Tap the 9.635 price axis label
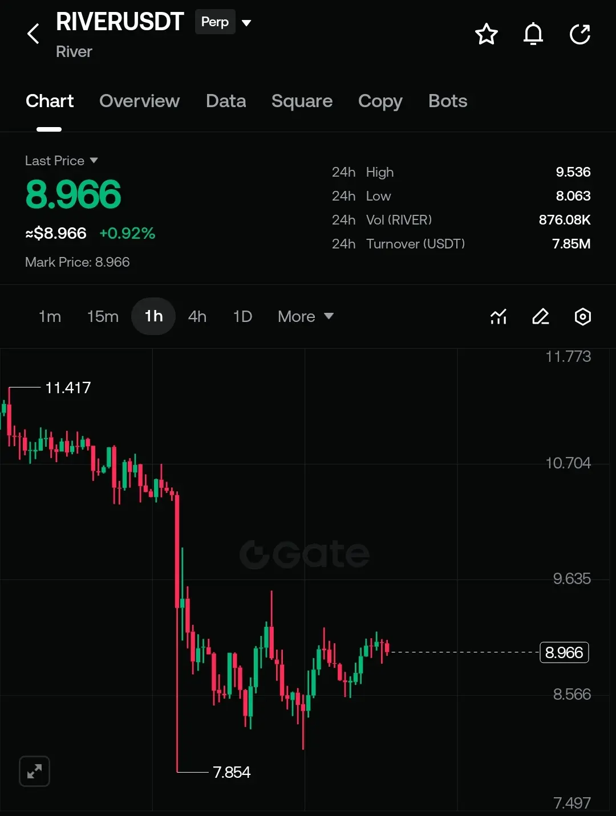The height and width of the screenshot is (816, 616). coord(572,578)
